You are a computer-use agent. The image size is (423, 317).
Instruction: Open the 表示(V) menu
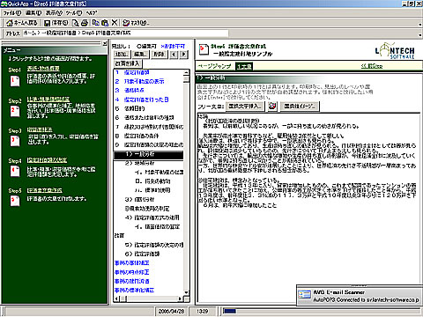click(54, 13)
